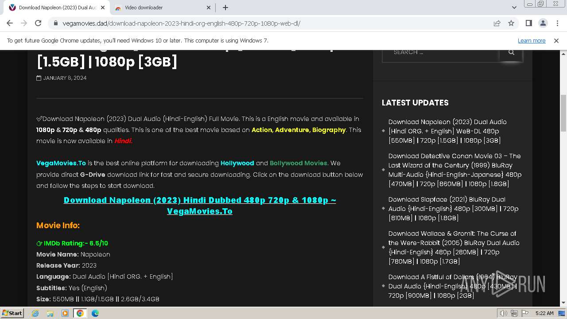Reload the current page
567x319 pixels.
(x=38, y=23)
